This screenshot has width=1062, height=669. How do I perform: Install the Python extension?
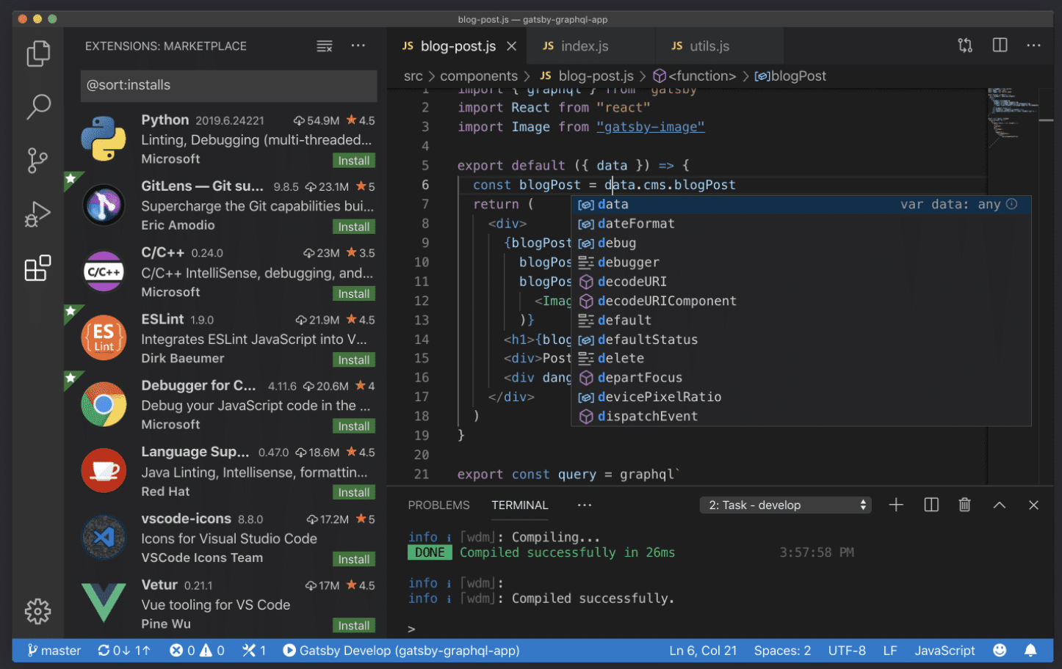354,161
